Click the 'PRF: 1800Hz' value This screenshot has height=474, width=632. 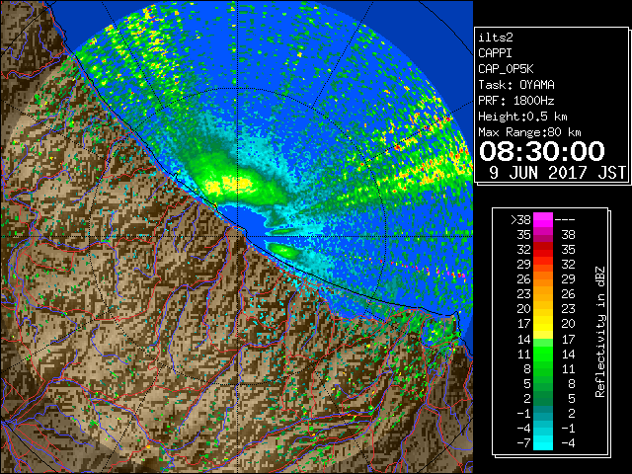coord(515,101)
